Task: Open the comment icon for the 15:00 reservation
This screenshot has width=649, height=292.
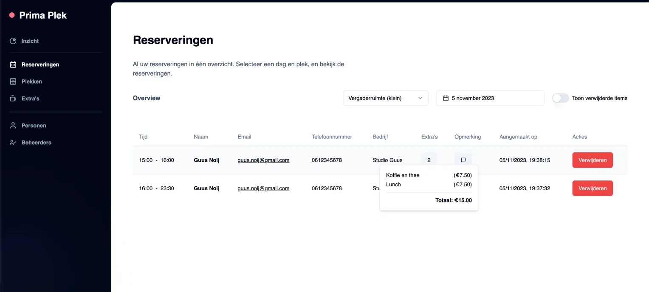Action: [x=463, y=160]
